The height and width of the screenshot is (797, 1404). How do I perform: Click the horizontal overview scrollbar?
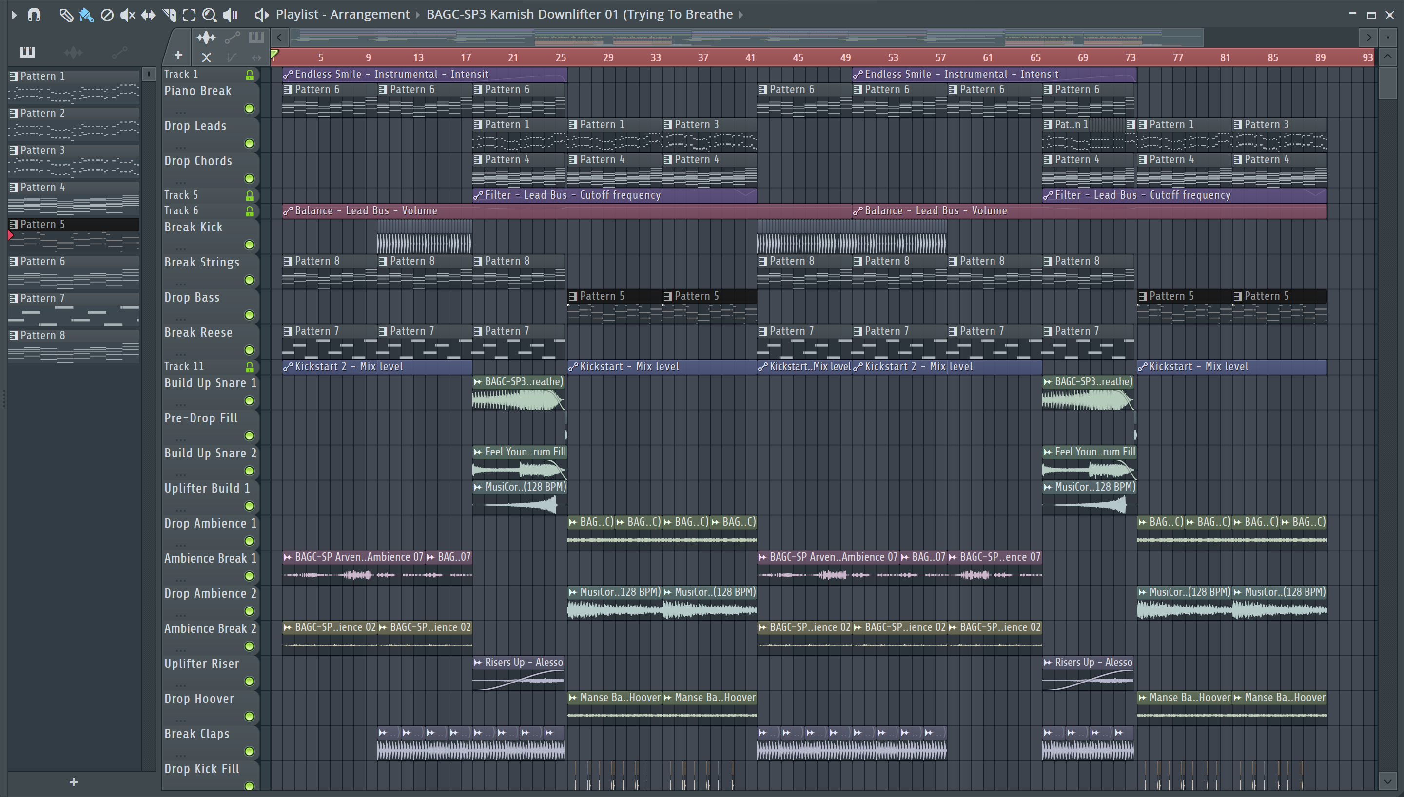pos(746,37)
